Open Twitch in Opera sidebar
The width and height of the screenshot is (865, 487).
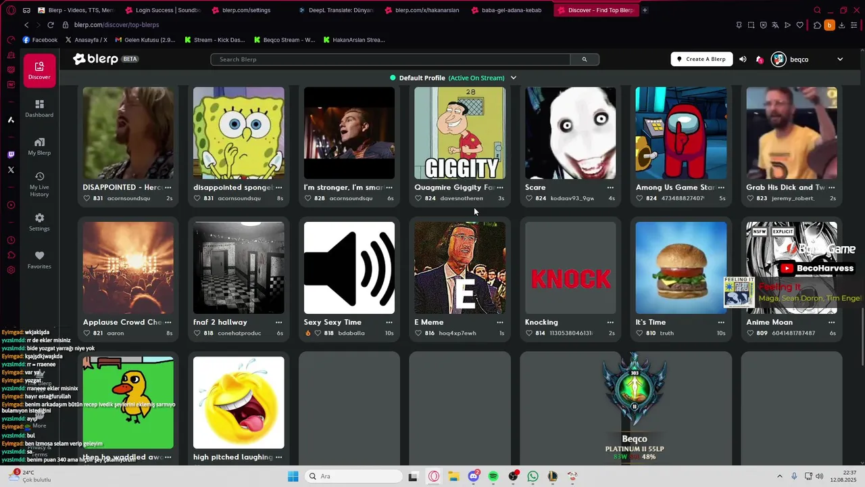[x=11, y=155]
